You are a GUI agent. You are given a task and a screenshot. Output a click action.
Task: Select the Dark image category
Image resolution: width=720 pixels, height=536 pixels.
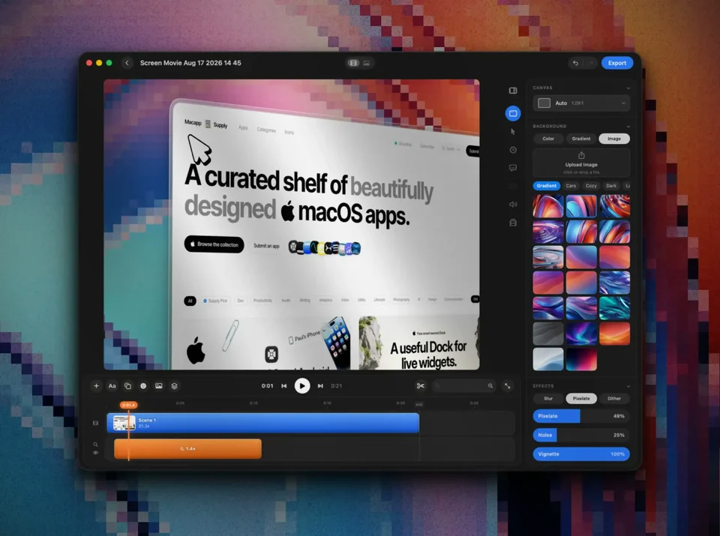click(x=611, y=186)
